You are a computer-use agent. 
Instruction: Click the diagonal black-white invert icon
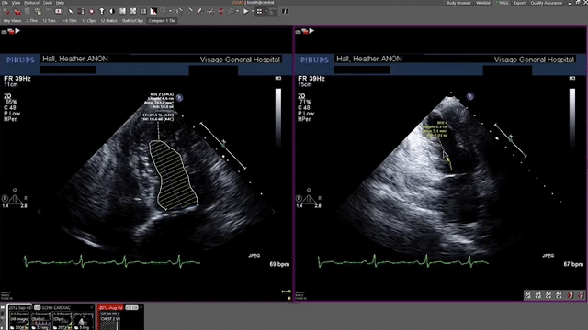click(x=153, y=11)
